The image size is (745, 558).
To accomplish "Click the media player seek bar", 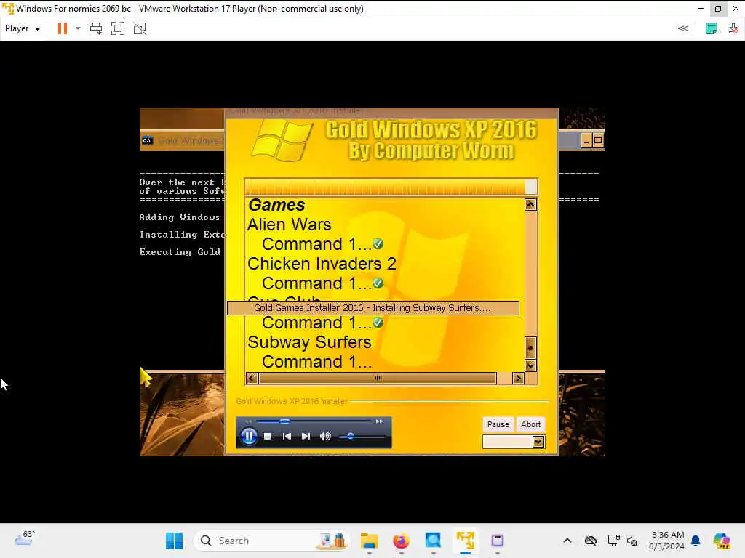I will click(314, 421).
